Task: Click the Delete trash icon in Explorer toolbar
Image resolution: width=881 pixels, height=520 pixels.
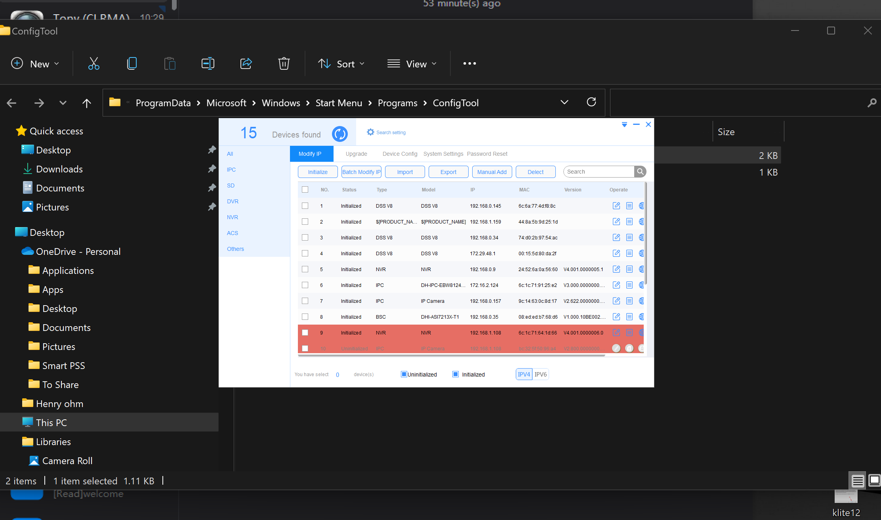Action: click(x=284, y=63)
